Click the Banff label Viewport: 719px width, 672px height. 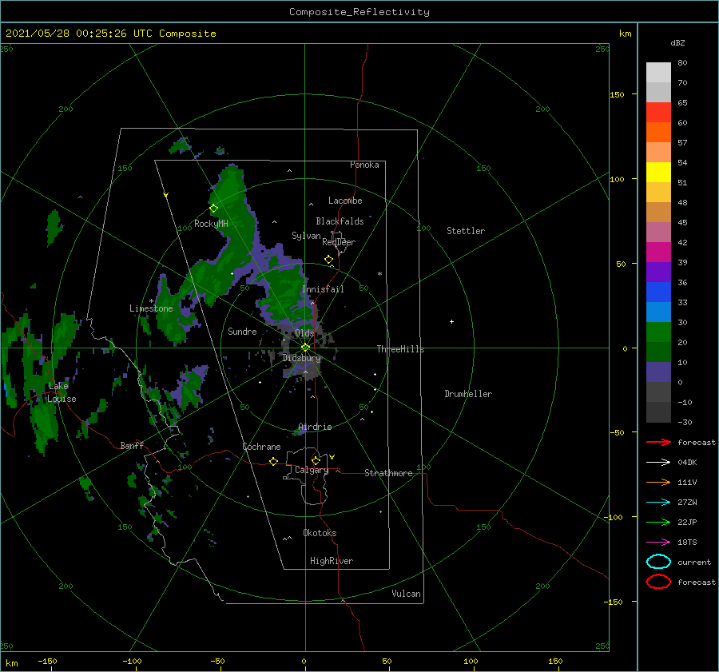(x=132, y=445)
